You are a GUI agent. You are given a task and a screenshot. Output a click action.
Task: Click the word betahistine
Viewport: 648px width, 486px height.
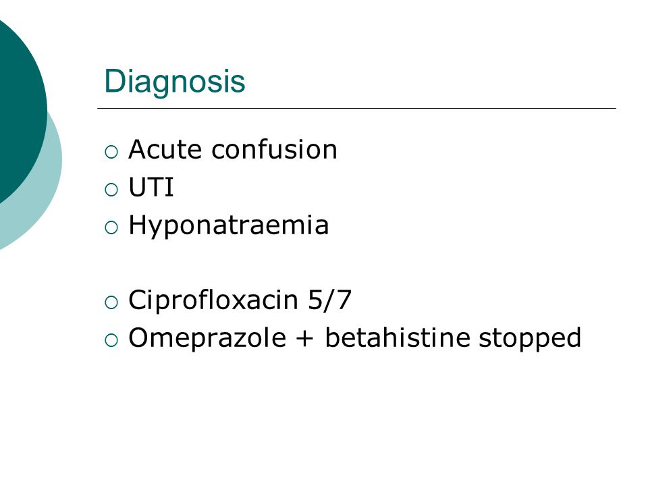coord(398,337)
